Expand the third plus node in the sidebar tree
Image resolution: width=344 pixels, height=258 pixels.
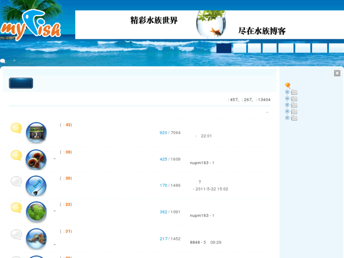(x=287, y=105)
